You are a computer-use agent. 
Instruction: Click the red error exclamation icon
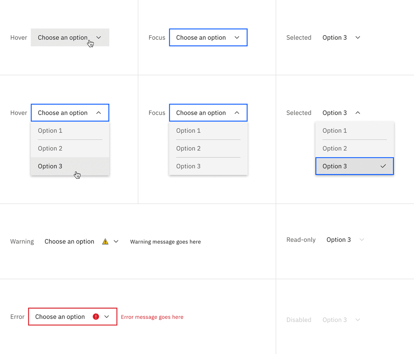pyautogui.click(x=96, y=316)
